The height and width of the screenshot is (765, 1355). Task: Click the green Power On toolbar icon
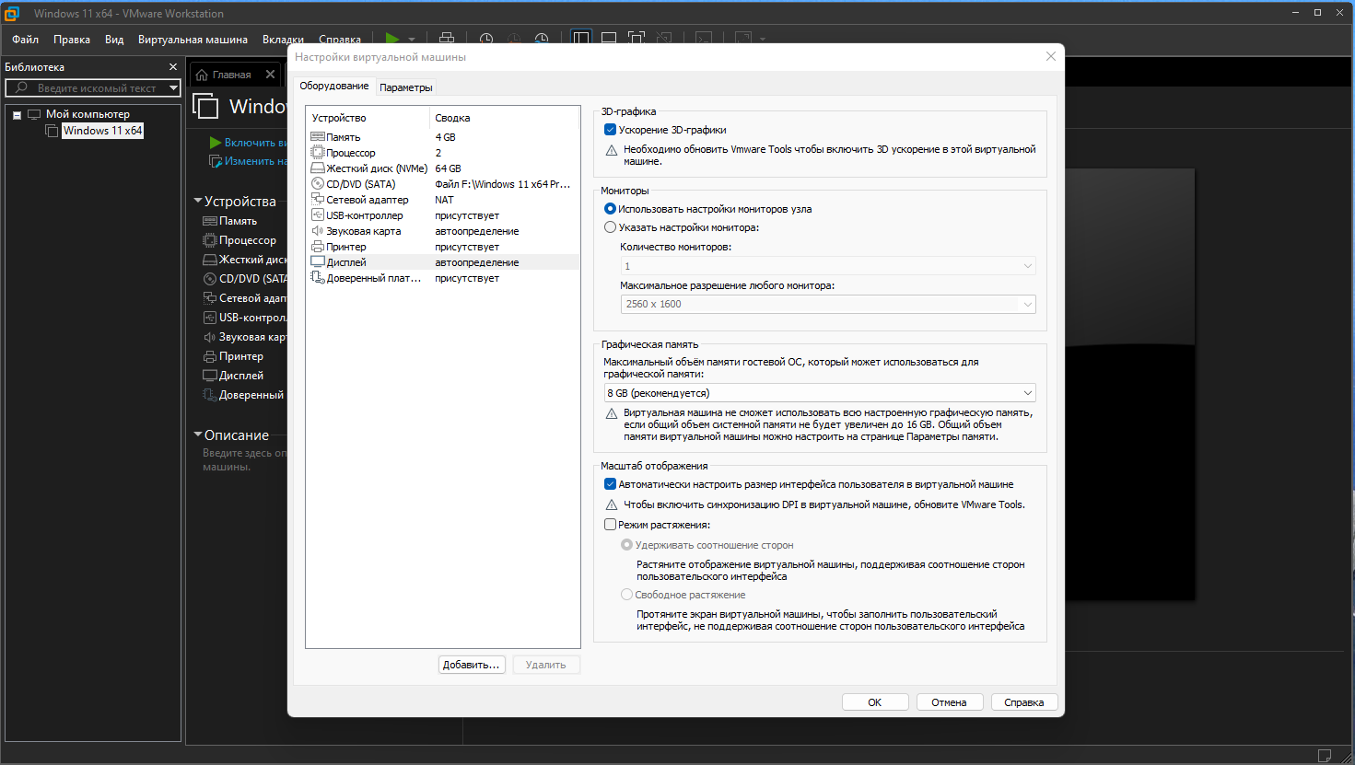coord(392,39)
